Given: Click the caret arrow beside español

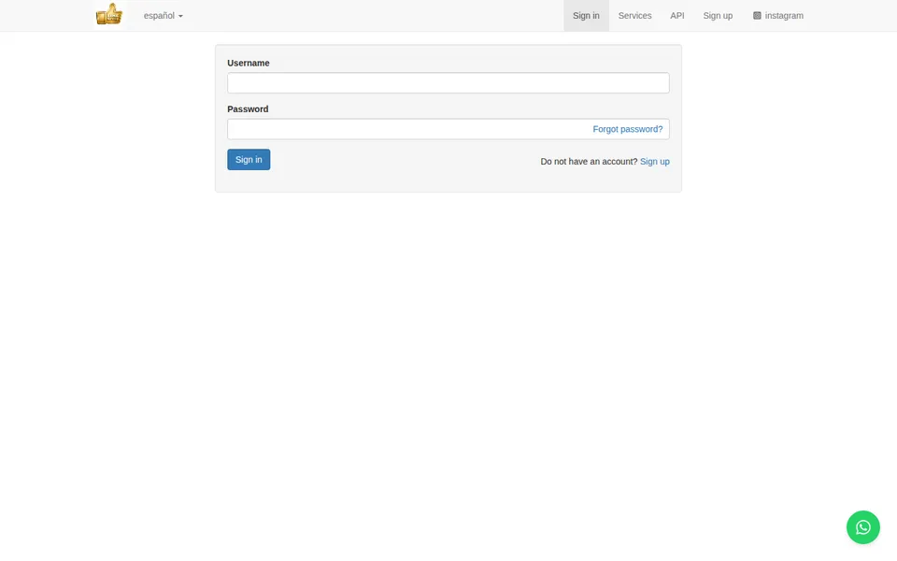Looking at the screenshot, I should click(x=180, y=16).
